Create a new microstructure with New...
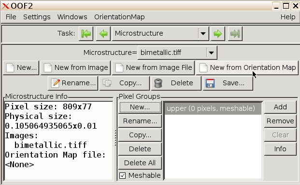Viewport: 300px width, 185px height. (x=21, y=68)
